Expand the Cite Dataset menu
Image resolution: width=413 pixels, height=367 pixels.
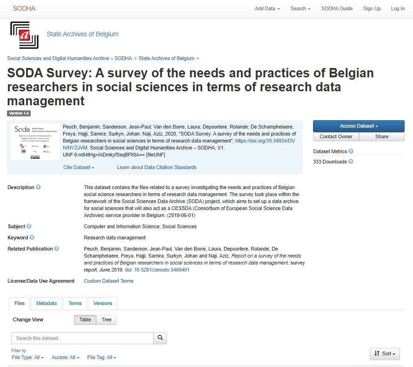pyautogui.click(x=79, y=167)
